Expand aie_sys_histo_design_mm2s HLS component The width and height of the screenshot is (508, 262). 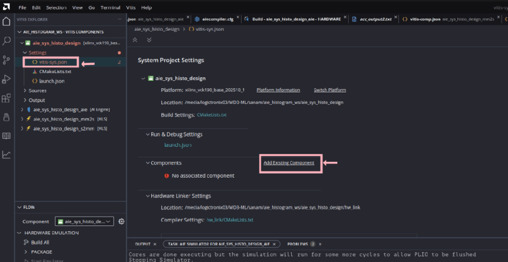pos(22,119)
